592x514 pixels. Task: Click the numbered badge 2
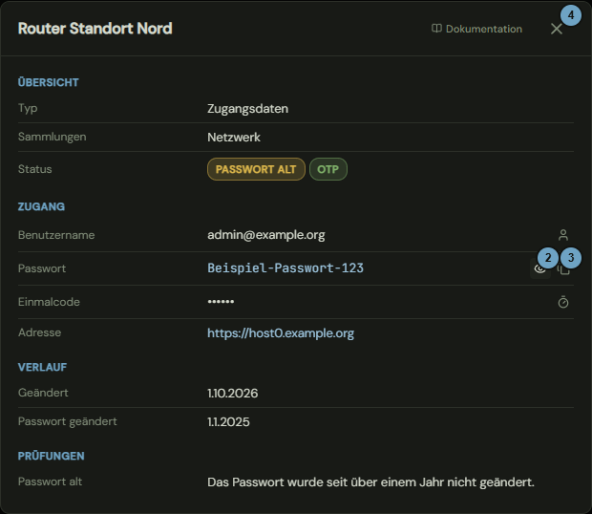tap(548, 258)
